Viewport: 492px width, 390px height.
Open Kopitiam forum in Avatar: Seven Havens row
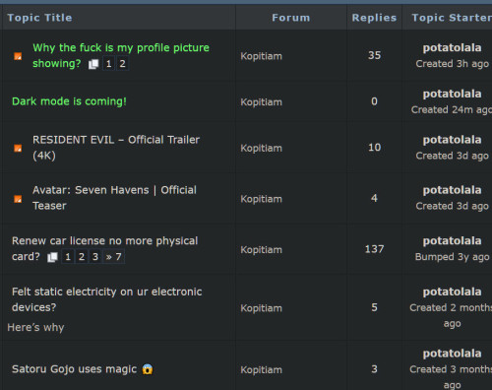coord(262,199)
